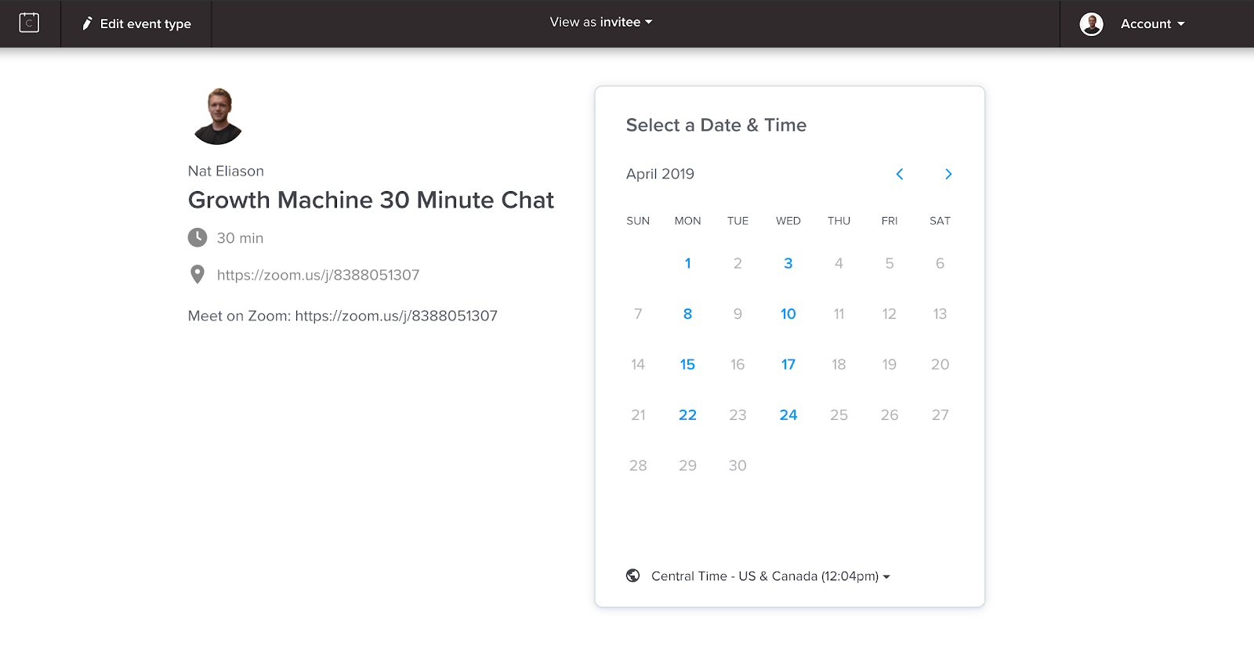
Task: Click the April 2019 month label
Action: [660, 174]
